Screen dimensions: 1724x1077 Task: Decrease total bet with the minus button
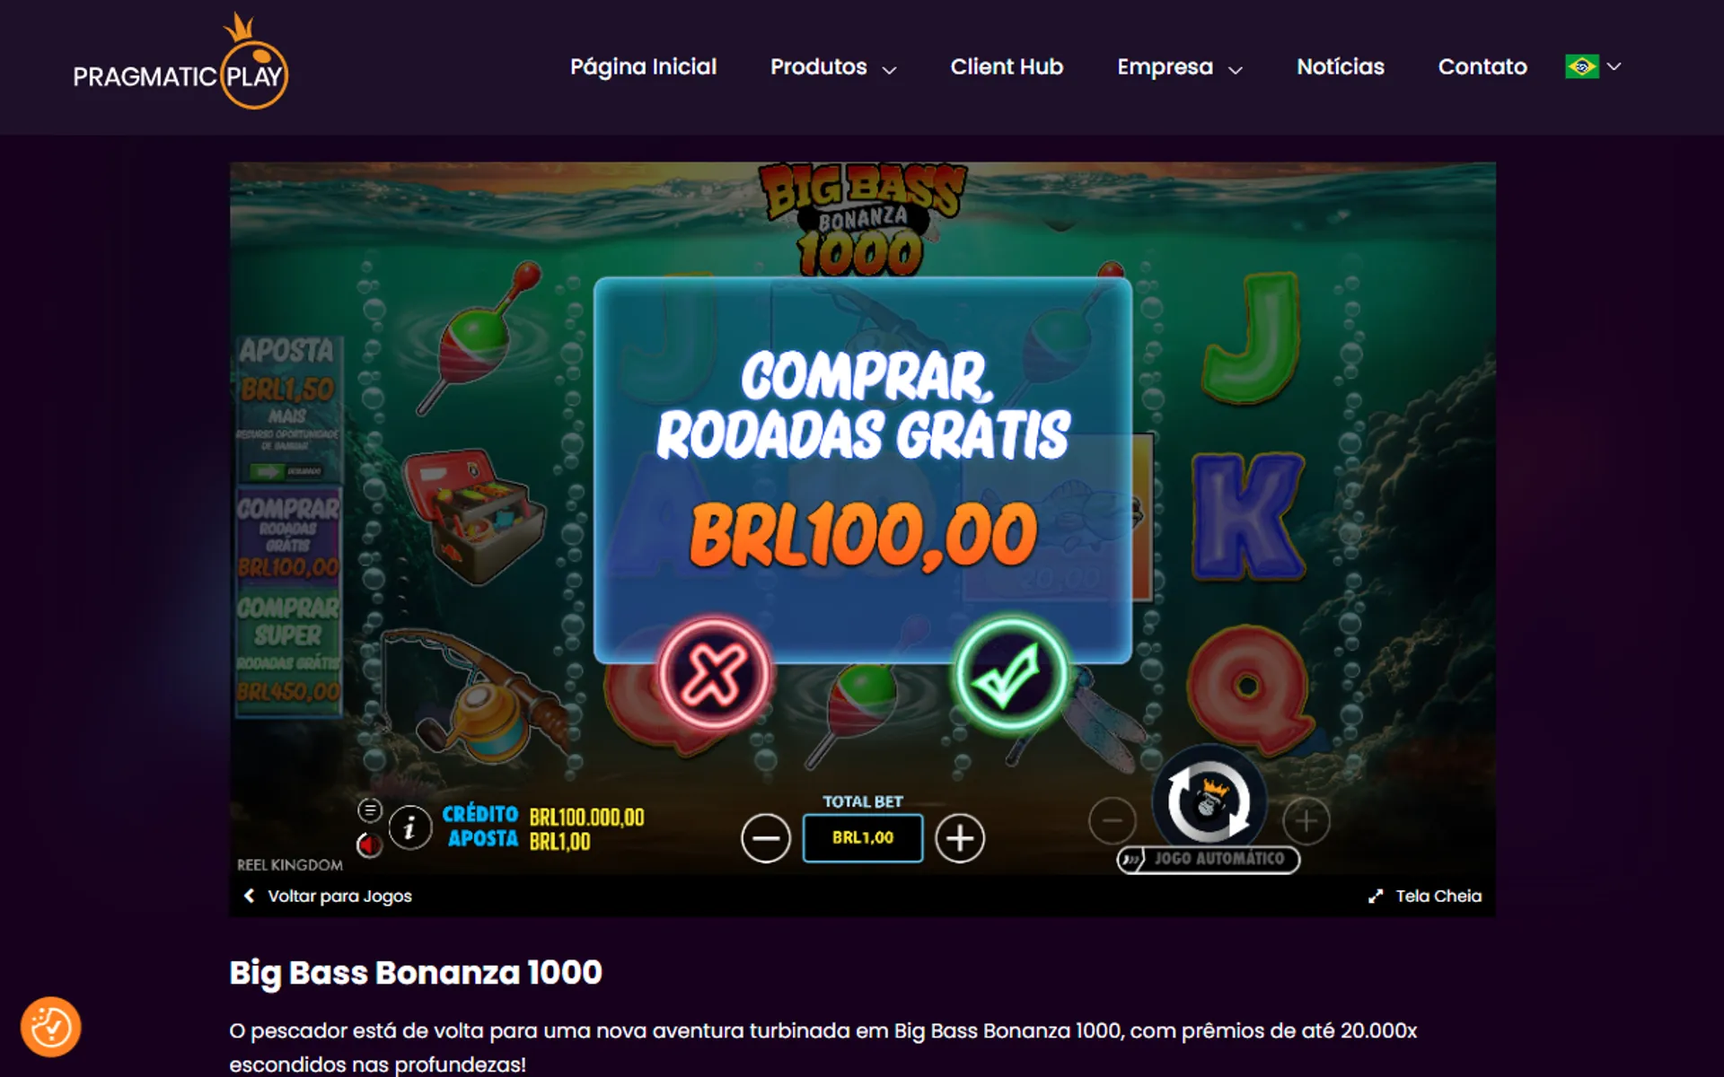pyautogui.click(x=766, y=838)
